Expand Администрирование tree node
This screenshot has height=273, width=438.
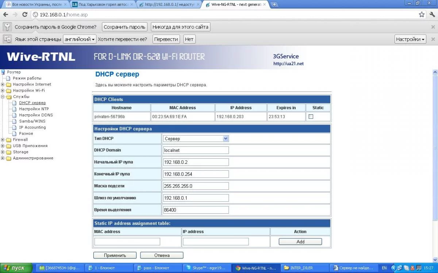tap(3, 158)
